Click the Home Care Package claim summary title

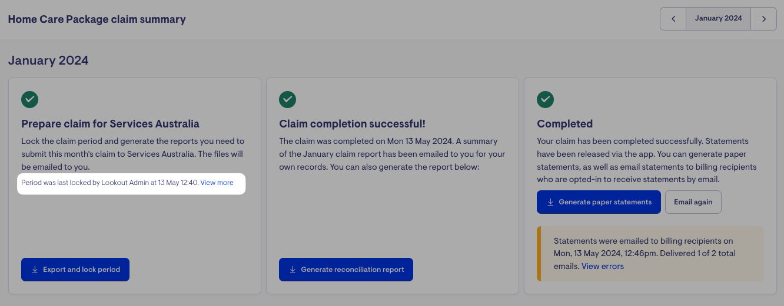coord(97,19)
